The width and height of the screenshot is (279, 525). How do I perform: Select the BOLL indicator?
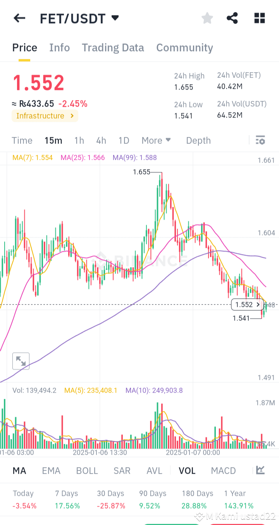tap(87, 470)
